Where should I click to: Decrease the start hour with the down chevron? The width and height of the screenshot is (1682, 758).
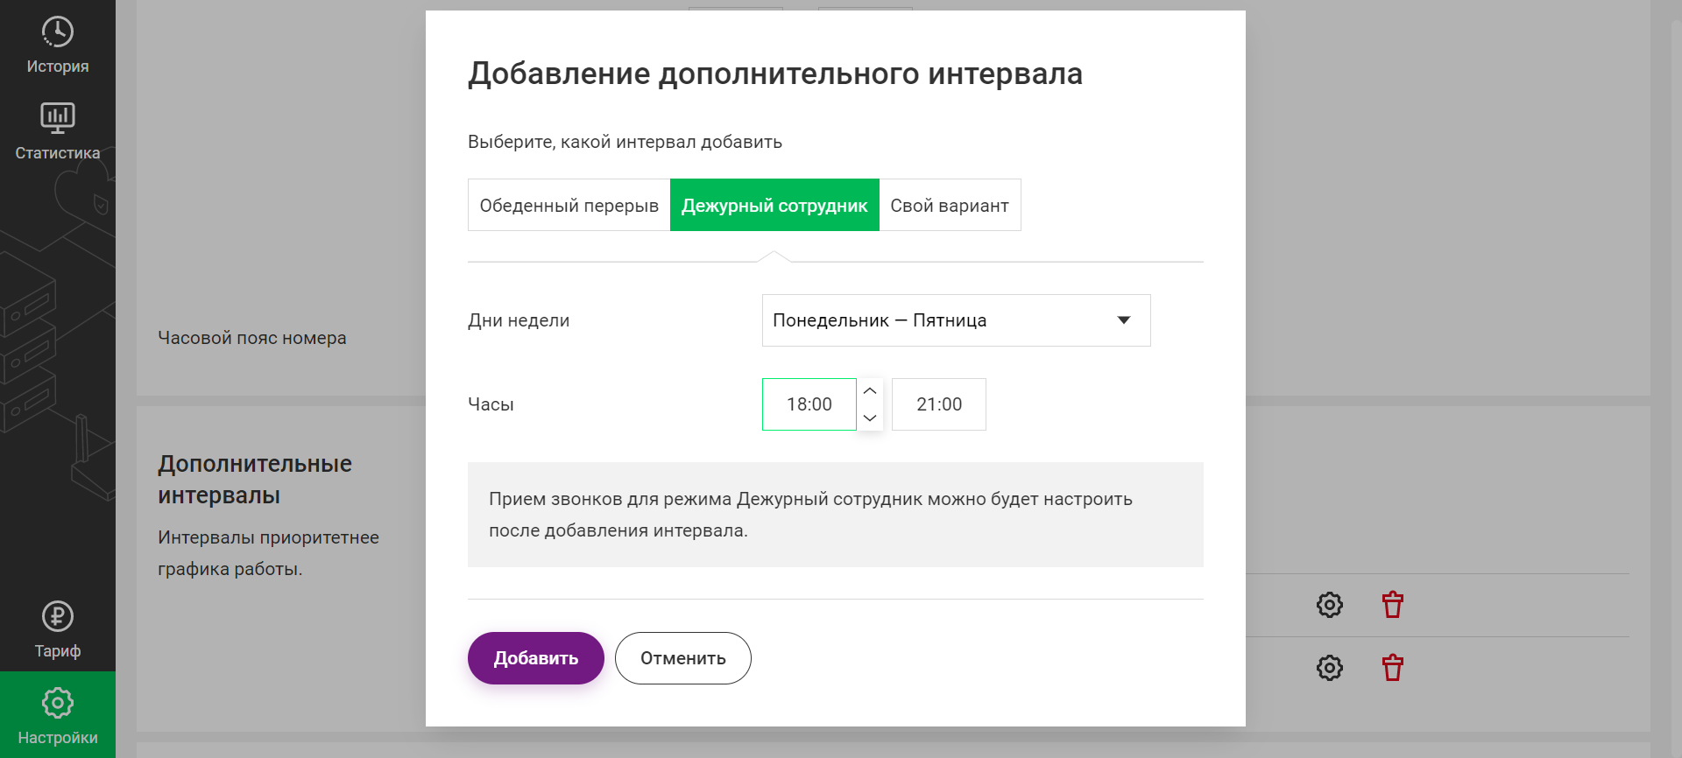coord(870,418)
